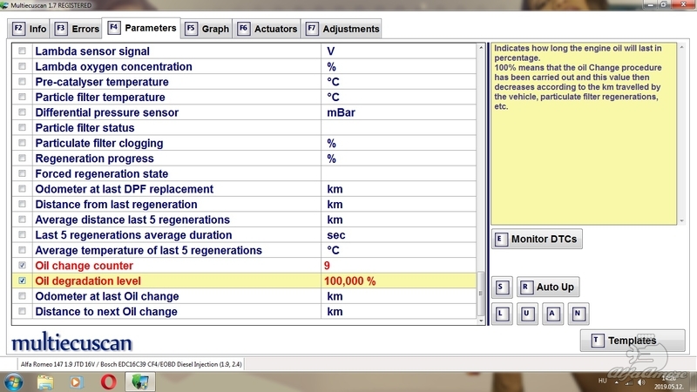
Task: Enable Distance from last regeneration checkbox
Action: pos(23,205)
